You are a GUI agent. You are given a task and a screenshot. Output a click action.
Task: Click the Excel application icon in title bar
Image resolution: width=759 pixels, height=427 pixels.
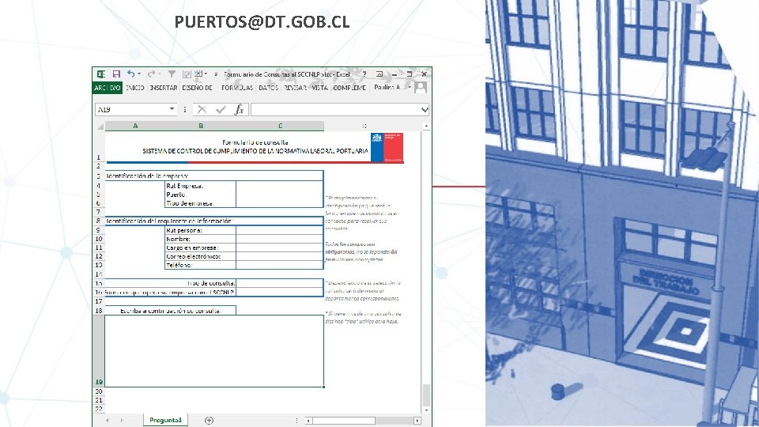pos(100,74)
